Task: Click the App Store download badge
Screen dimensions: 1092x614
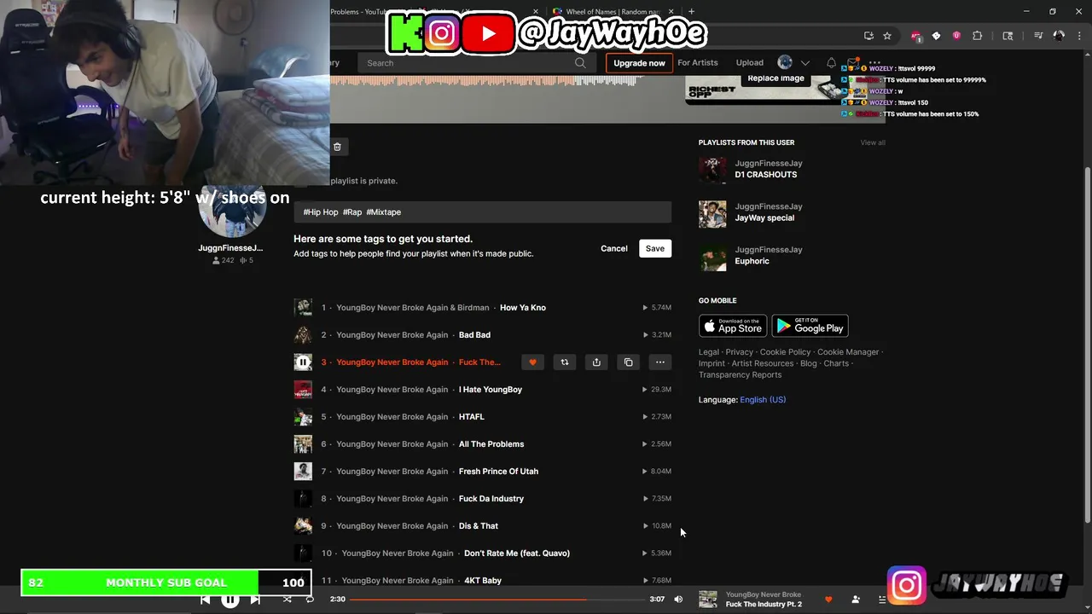Action: pyautogui.click(x=733, y=326)
